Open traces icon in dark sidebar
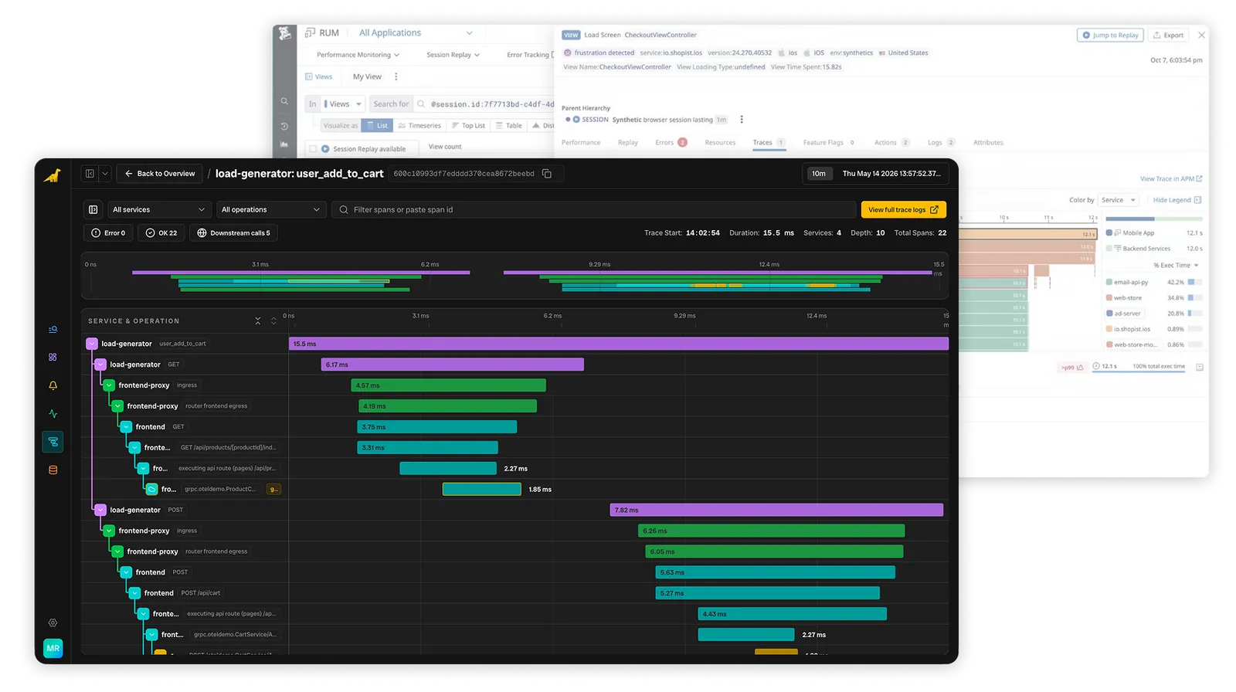 [x=53, y=442]
